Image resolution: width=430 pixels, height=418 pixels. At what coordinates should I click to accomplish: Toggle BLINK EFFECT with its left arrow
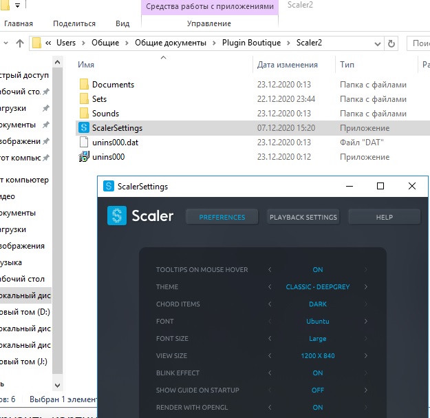tap(270, 373)
